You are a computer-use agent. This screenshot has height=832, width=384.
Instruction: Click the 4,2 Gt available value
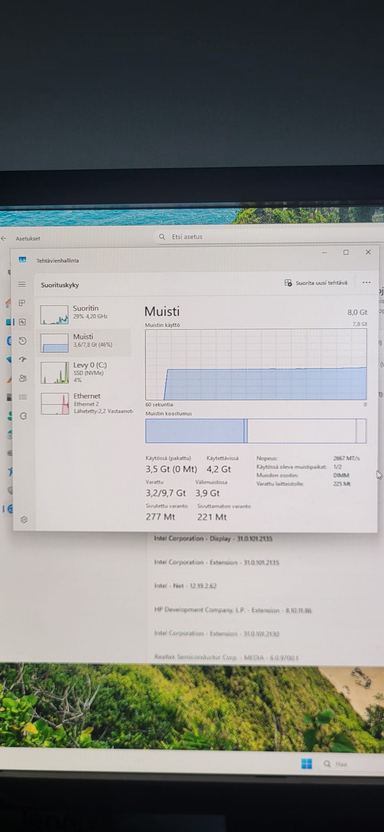tap(219, 469)
